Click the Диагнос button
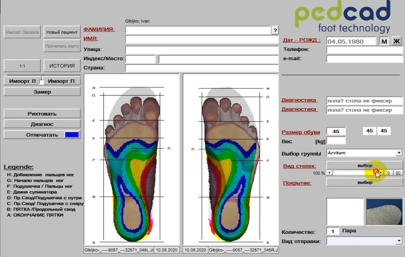The width and height of the screenshot is (405, 257). (42, 124)
